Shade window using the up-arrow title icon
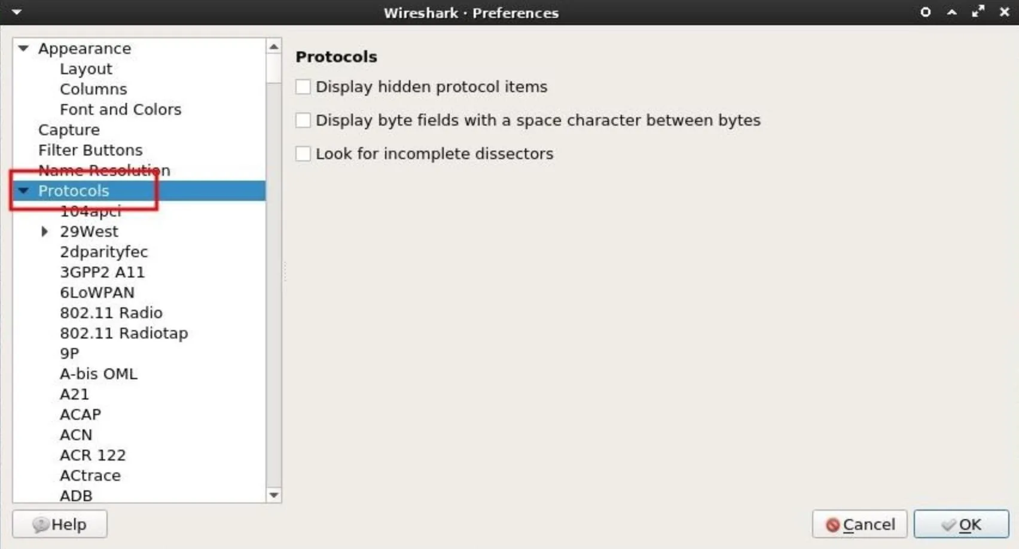 point(951,12)
